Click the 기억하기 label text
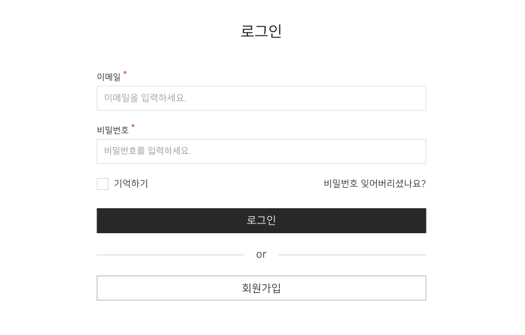The height and width of the screenshot is (335, 525). coord(131,184)
